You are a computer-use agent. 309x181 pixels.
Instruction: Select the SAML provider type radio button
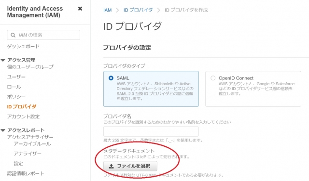pos(111,78)
